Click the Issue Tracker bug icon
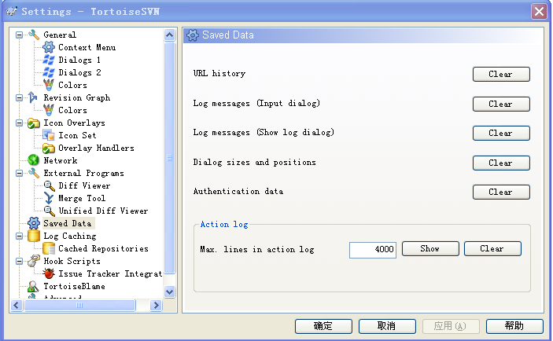This screenshot has height=341, width=553. 49,273
